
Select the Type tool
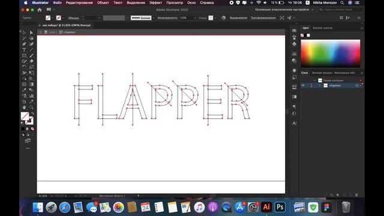[24, 50]
